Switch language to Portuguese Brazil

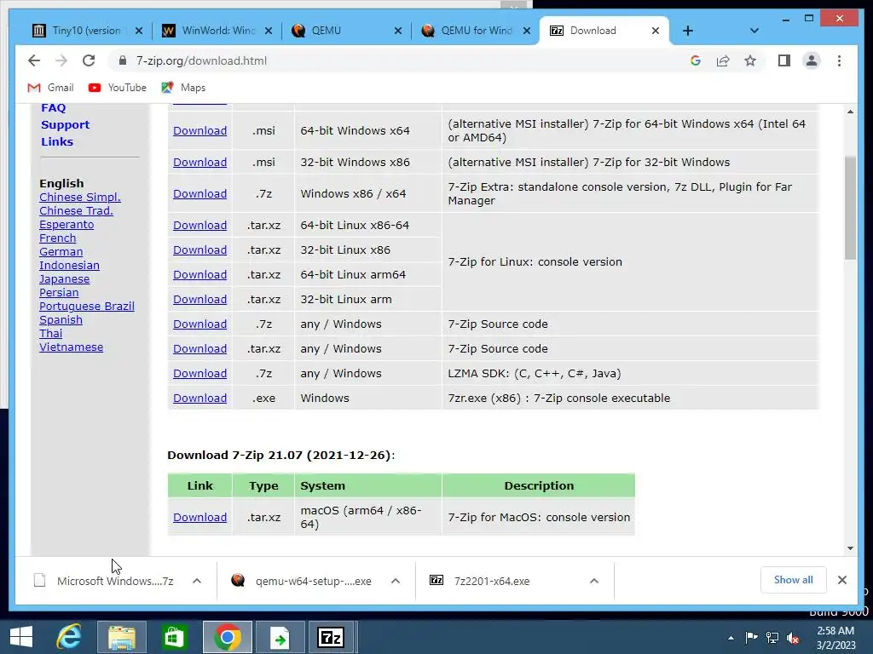click(86, 306)
